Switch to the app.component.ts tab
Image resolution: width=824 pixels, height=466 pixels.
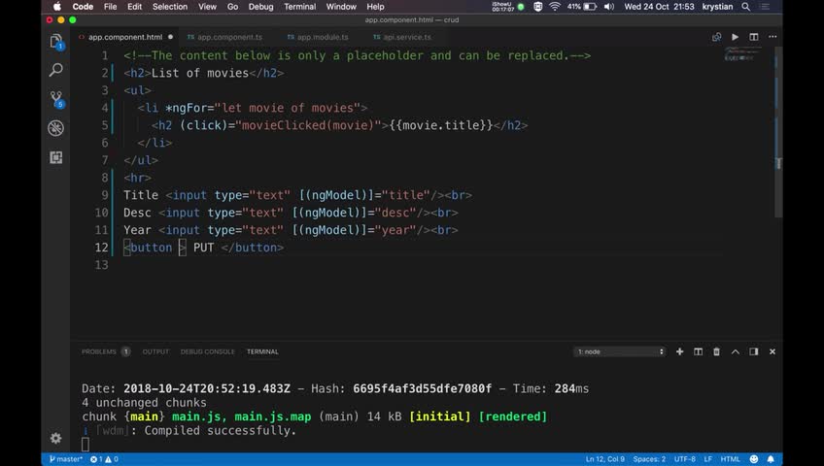point(224,37)
